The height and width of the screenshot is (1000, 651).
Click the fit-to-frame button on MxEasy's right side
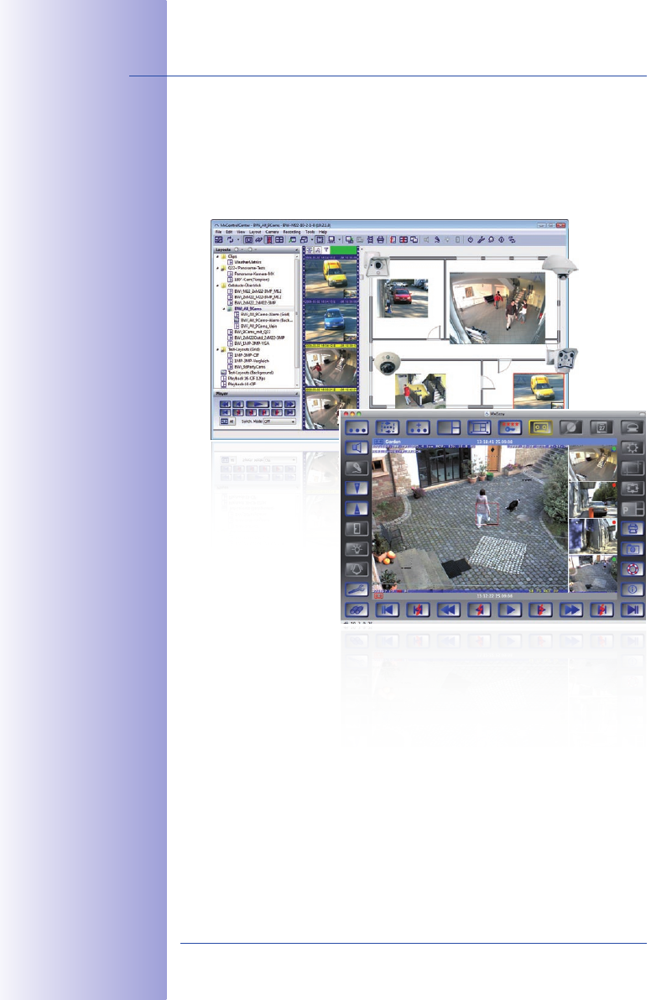(x=633, y=489)
